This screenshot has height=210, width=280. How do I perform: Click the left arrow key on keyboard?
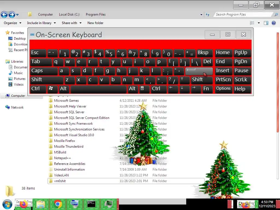[173, 89]
